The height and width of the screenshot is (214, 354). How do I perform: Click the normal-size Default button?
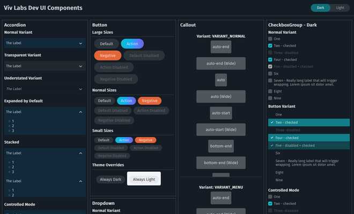tap(104, 101)
